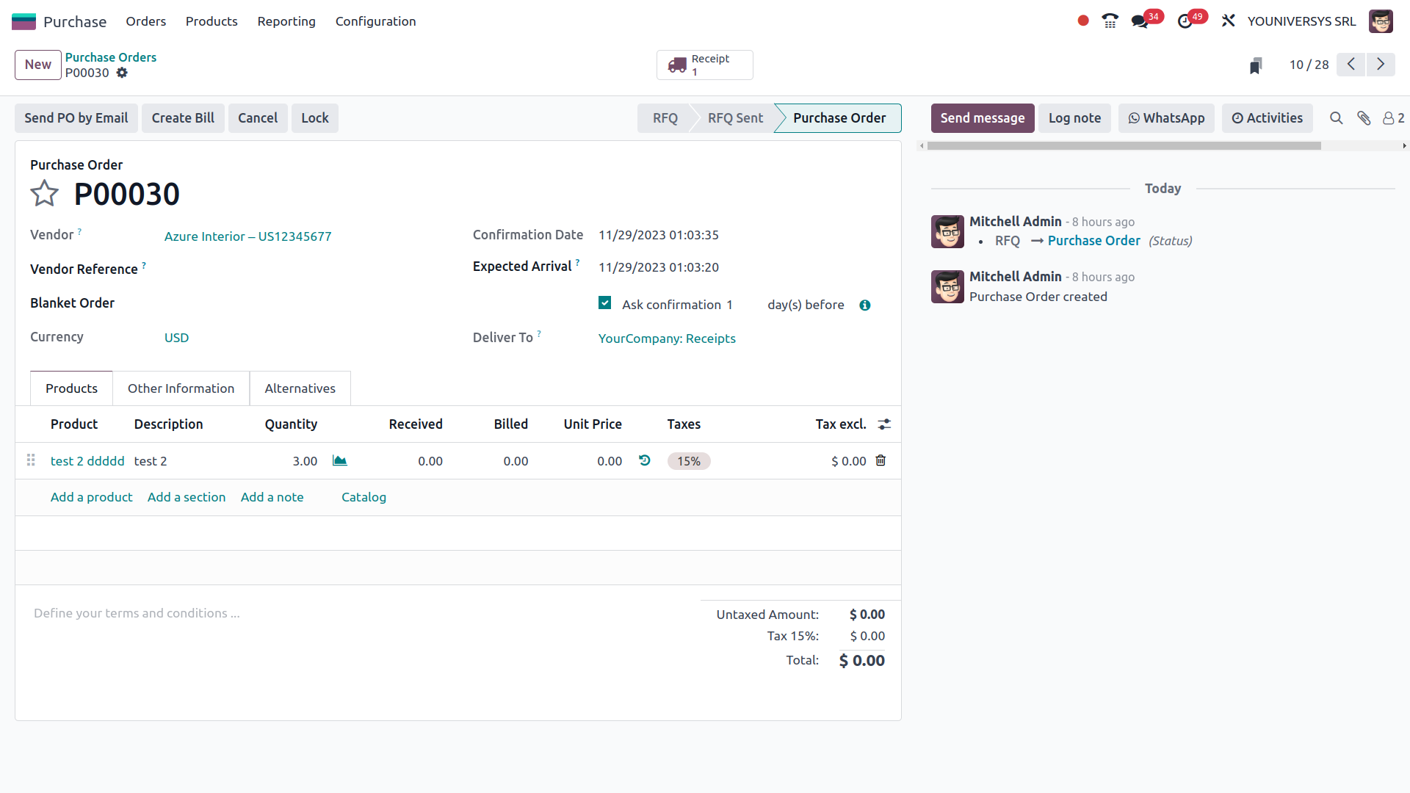Star P00030 as a favorite
Screen dimensions: 1410x793
pyautogui.click(x=44, y=193)
